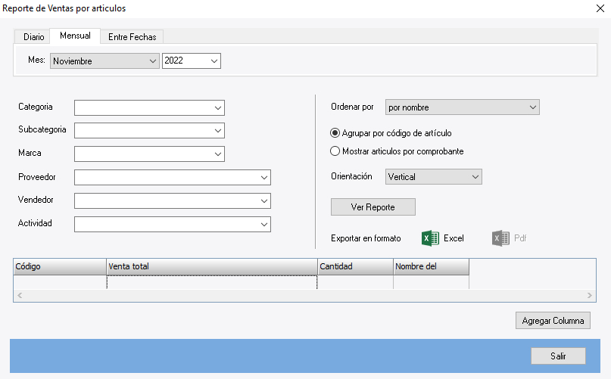Click the Salir button
The width and height of the screenshot is (611, 379).
point(558,356)
